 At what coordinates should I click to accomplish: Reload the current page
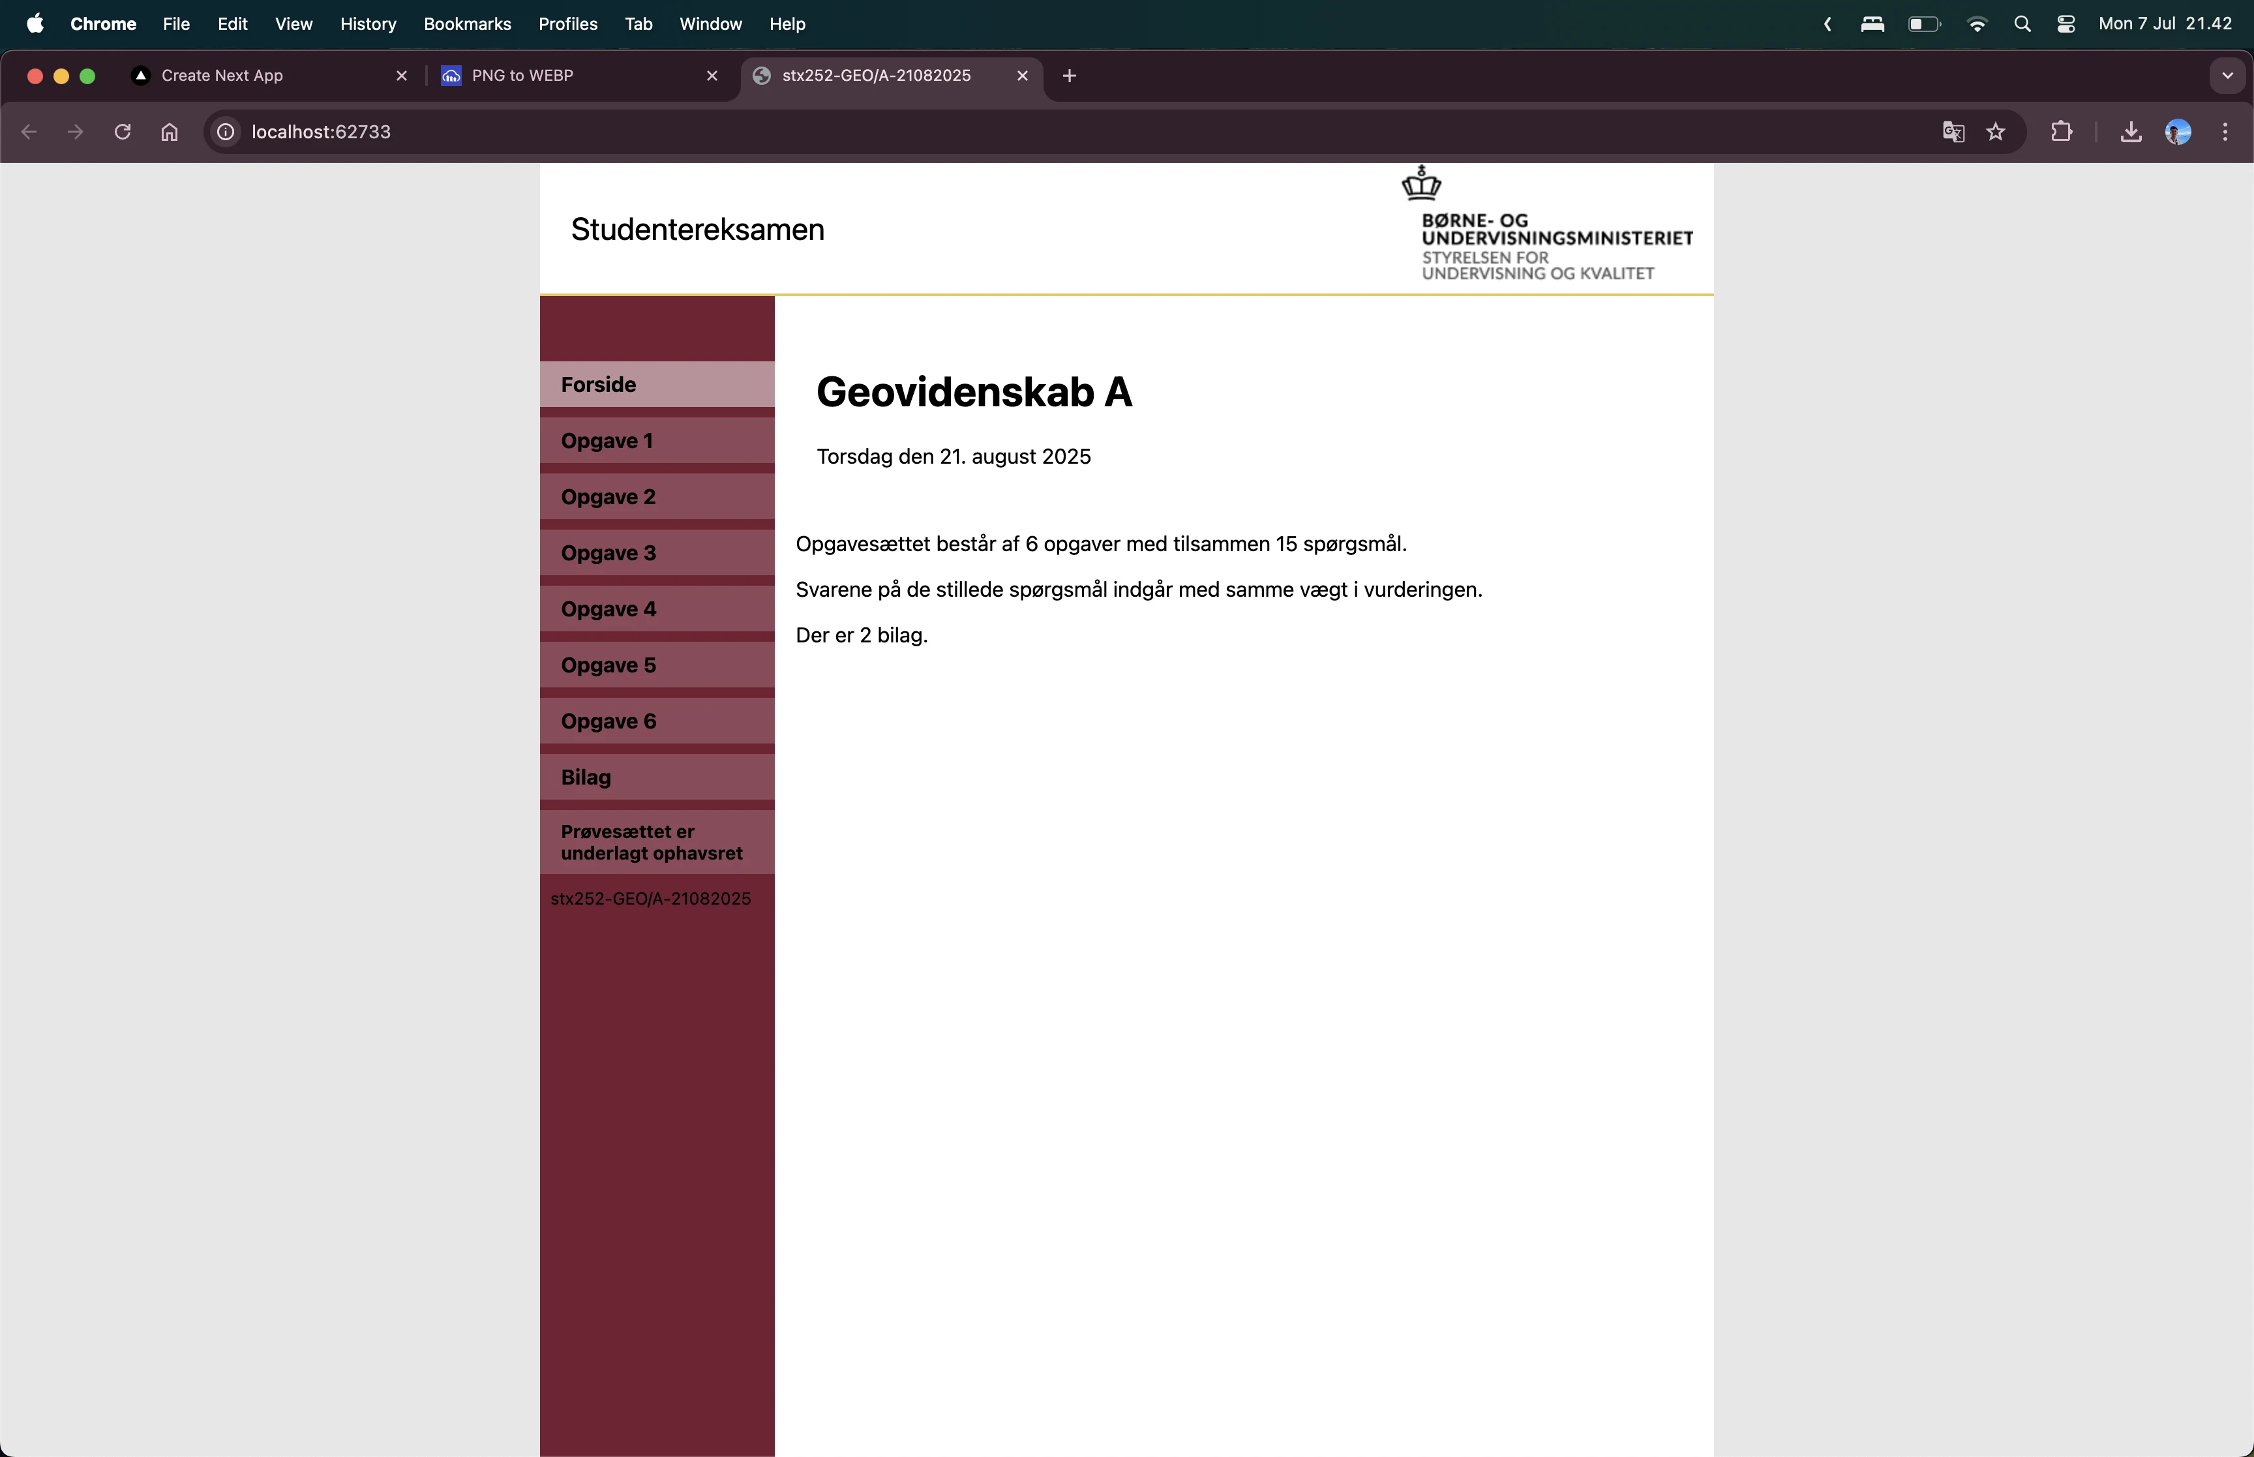122,132
